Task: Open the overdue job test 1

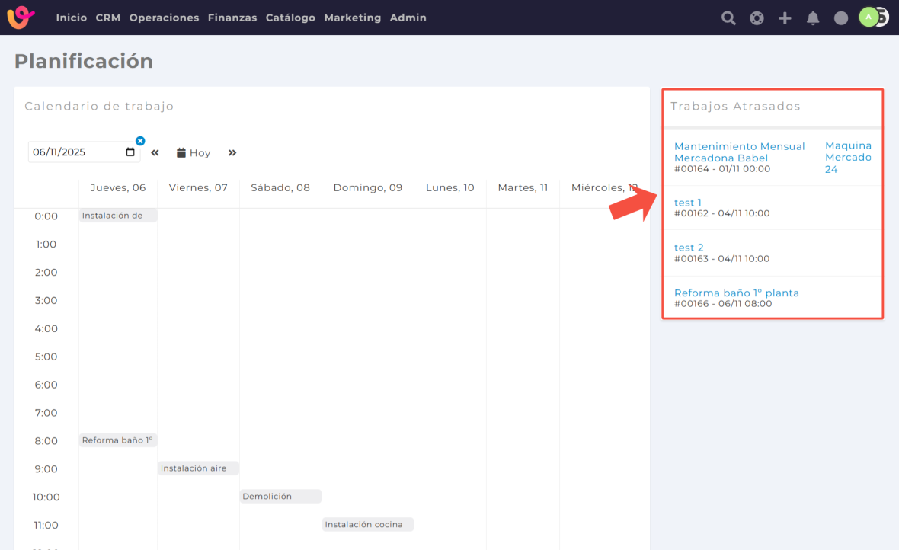Action: pos(688,203)
